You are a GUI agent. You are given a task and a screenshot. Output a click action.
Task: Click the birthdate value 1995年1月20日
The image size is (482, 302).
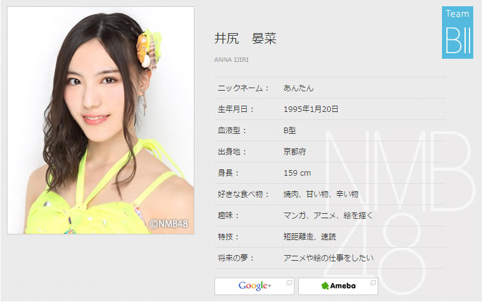(311, 109)
